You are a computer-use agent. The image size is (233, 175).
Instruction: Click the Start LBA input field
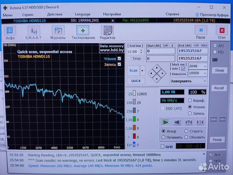click(160, 51)
